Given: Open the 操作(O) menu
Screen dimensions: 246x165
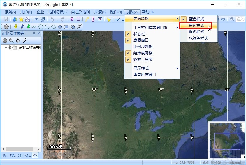Looking at the screenshot, I should coord(116,12).
